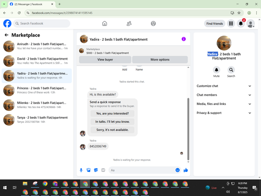Click the View buyer button

click(x=105, y=60)
